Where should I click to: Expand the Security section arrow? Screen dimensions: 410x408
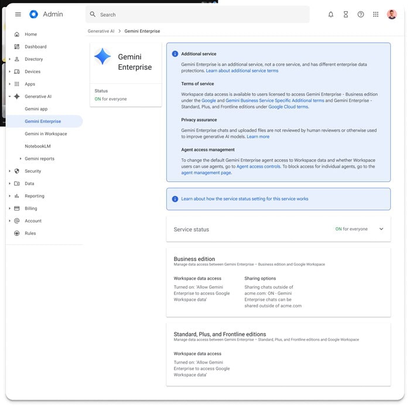tap(9, 172)
